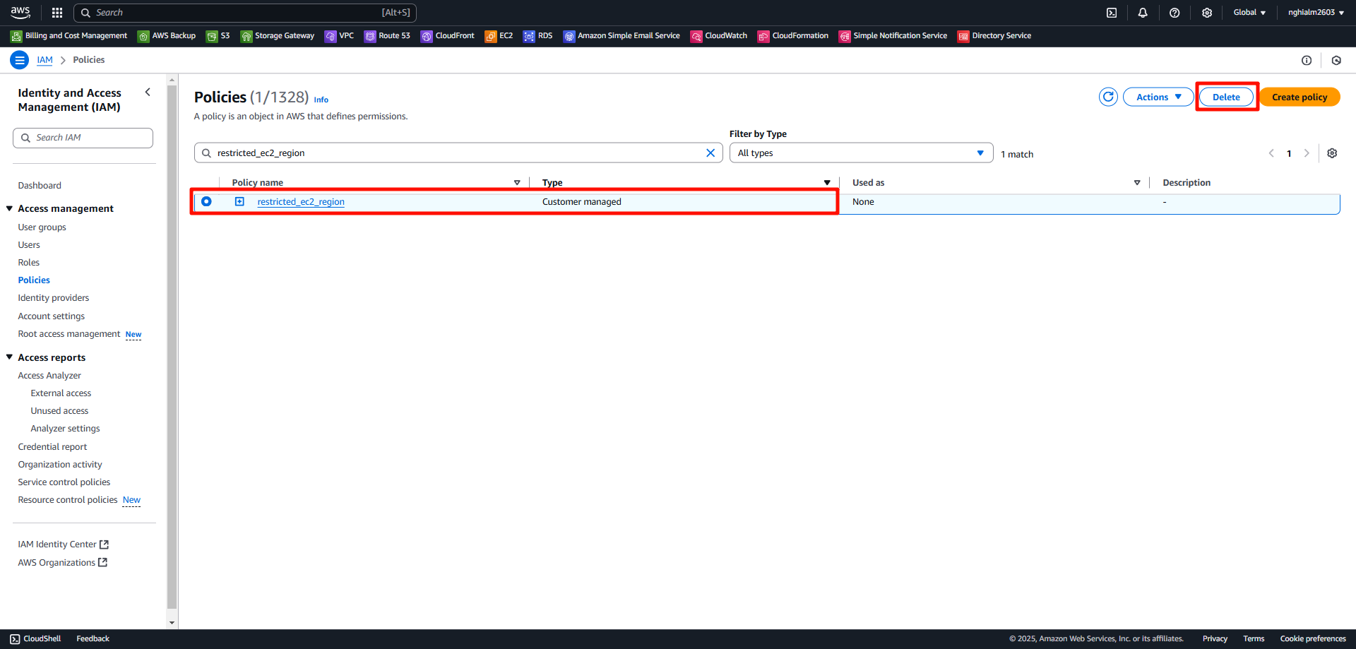Open Service control policies

pos(64,482)
